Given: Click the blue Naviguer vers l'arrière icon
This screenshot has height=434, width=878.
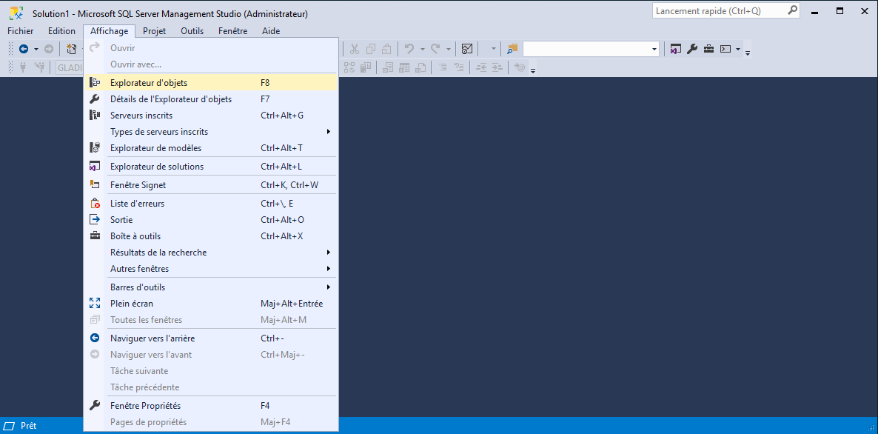Looking at the screenshot, I should pos(95,338).
